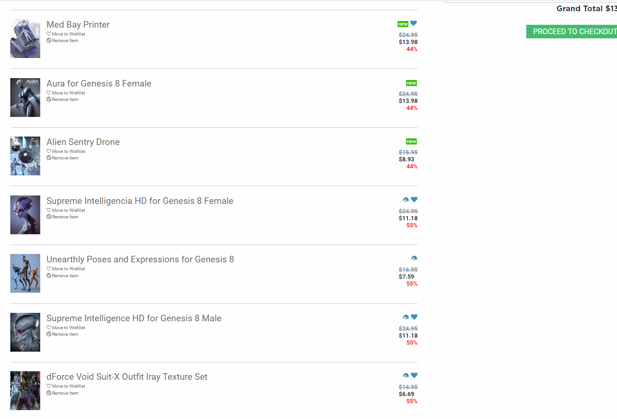Open the Aura for Genesis 8 Female title link

(99, 84)
